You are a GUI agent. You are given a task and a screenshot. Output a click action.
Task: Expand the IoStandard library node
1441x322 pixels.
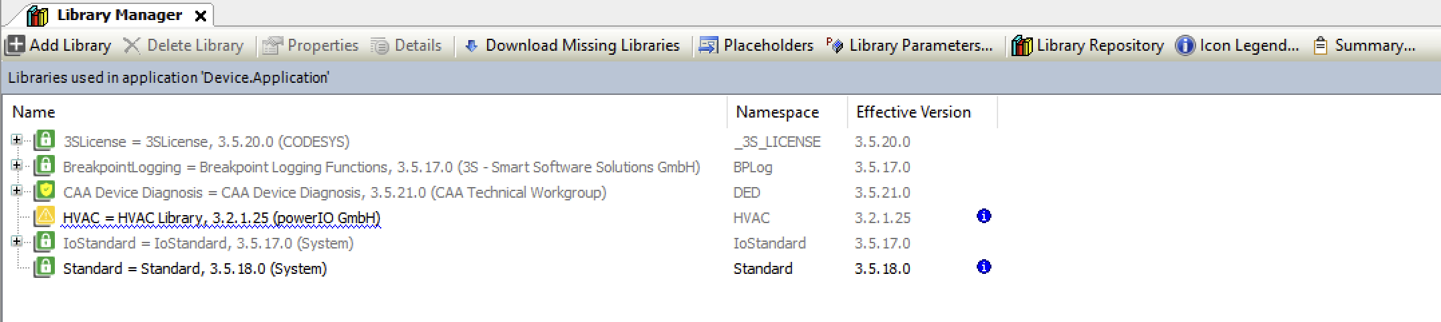pos(17,242)
